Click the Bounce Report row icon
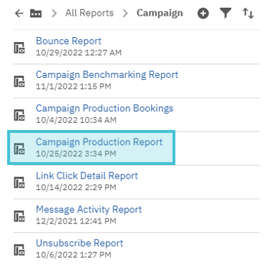Image resolution: width=272 pixels, height=265 pixels. (x=19, y=47)
